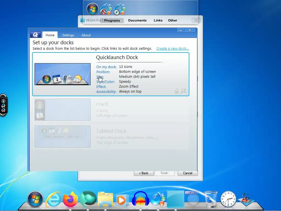This screenshot has width=281, height=211.
Task: Click 'Medium (64) pixels tall' value
Action: click(137, 77)
